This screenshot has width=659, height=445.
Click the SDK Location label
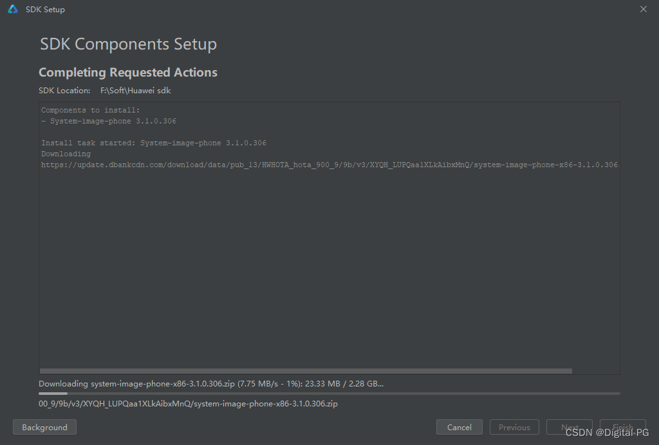coord(64,90)
